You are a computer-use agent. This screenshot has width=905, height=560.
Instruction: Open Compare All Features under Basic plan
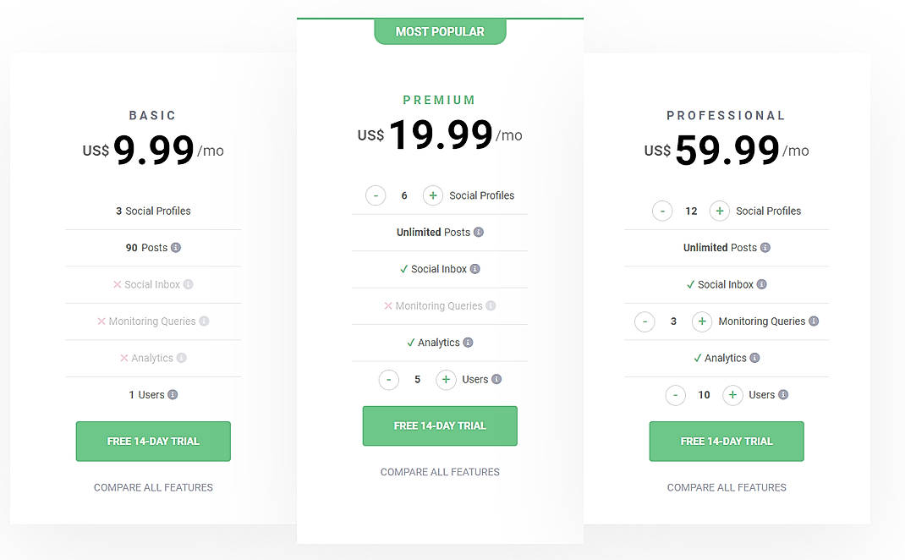pyautogui.click(x=153, y=487)
